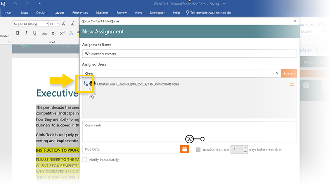Open the Mailings ribbon tab
Image resolution: width=331 pixels, height=186 pixels.
102,13
